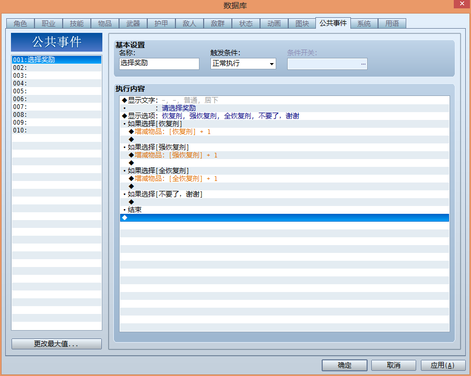The width and height of the screenshot is (471, 376).
Task: Select the 显示选项 command line
Action: 285,116
